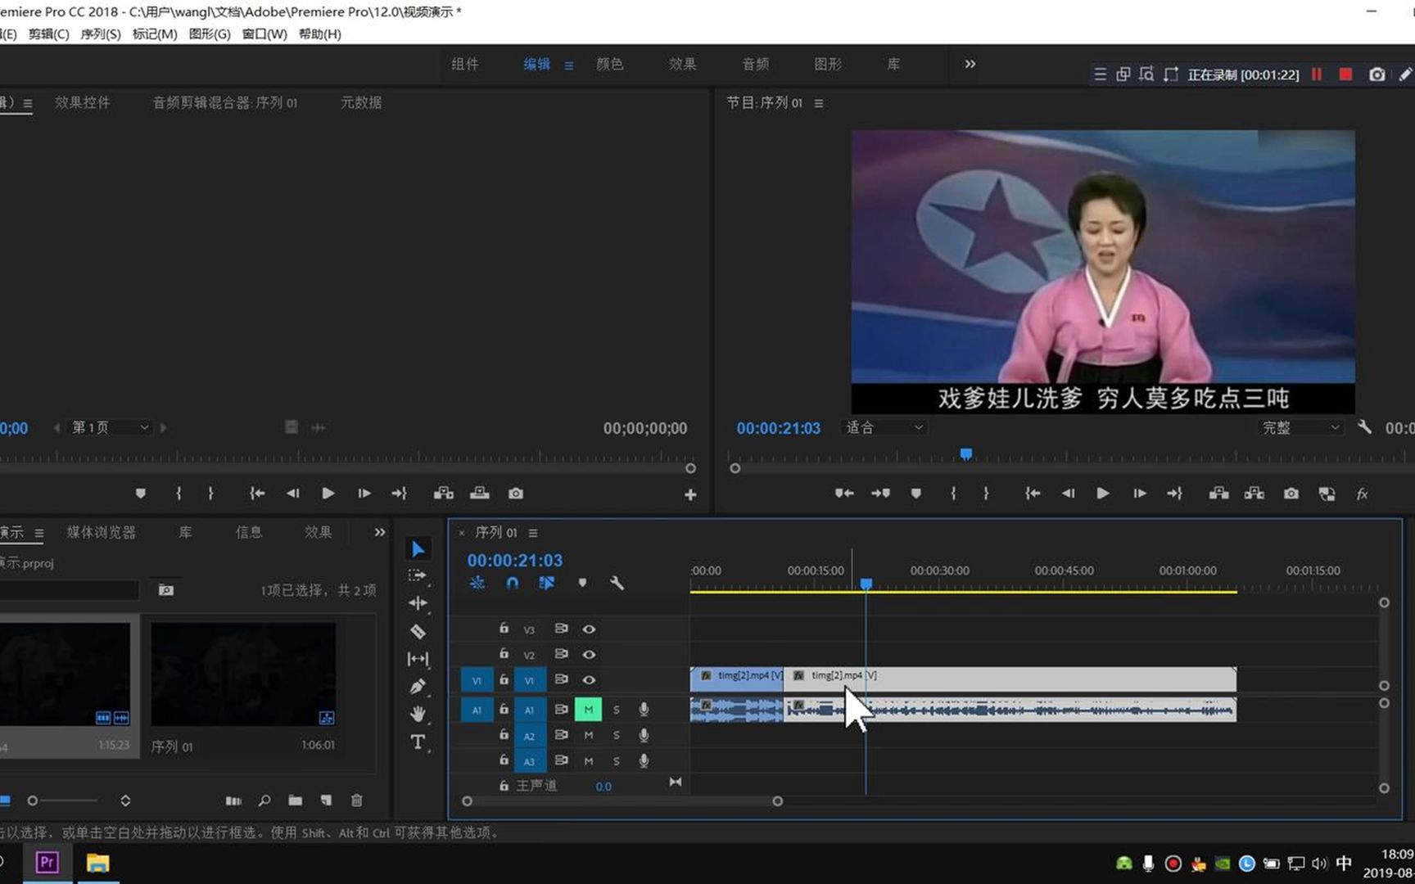Go to In point in program monitor

click(x=1033, y=494)
